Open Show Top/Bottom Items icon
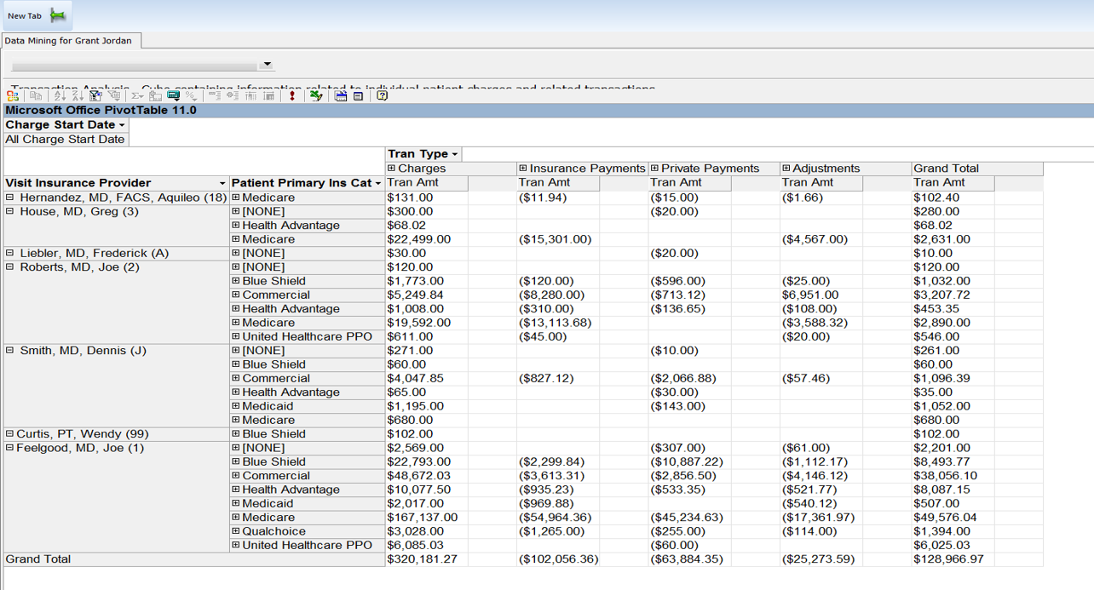This screenshot has width=1094, height=590. [113, 96]
